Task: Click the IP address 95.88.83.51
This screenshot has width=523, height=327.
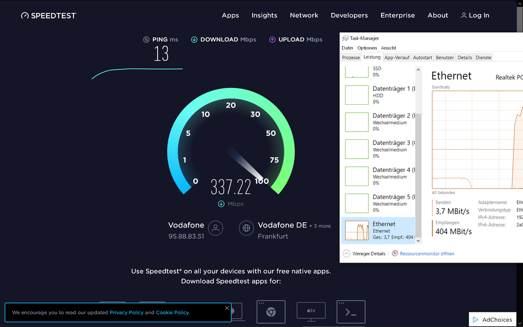Action: pos(186,236)
